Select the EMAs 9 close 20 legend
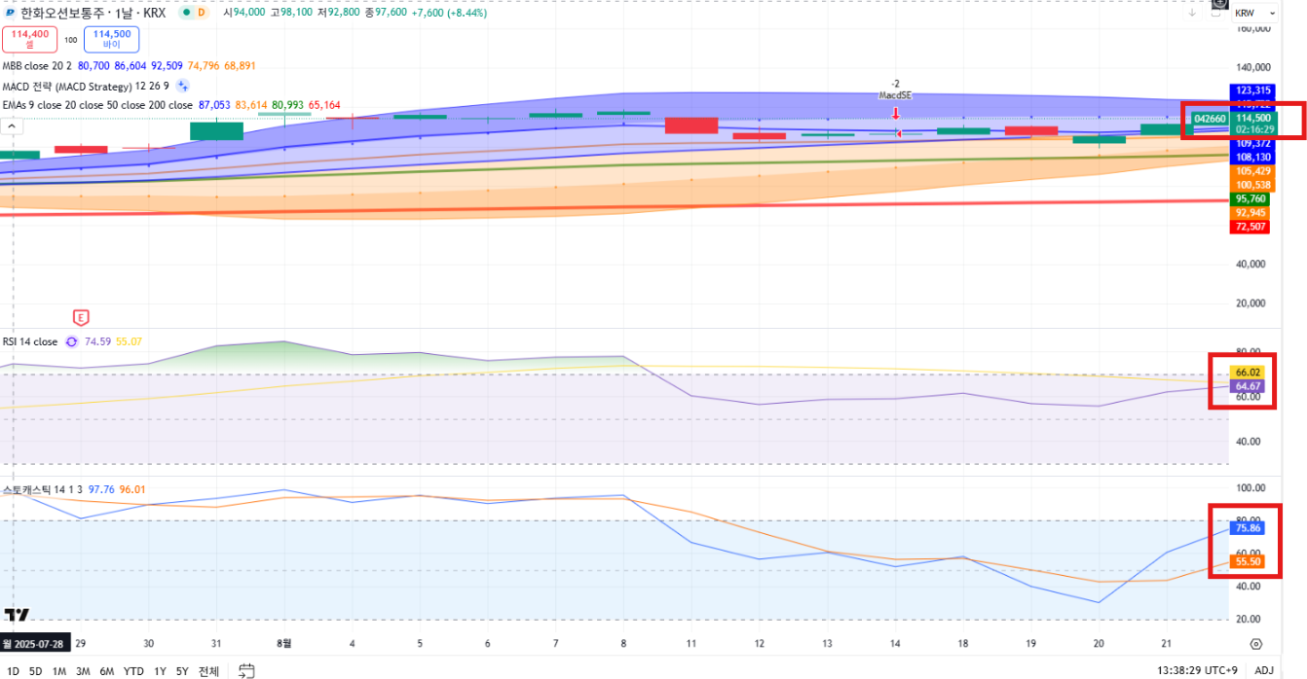This screenshot has height=679, width=1307. point(97,104)
